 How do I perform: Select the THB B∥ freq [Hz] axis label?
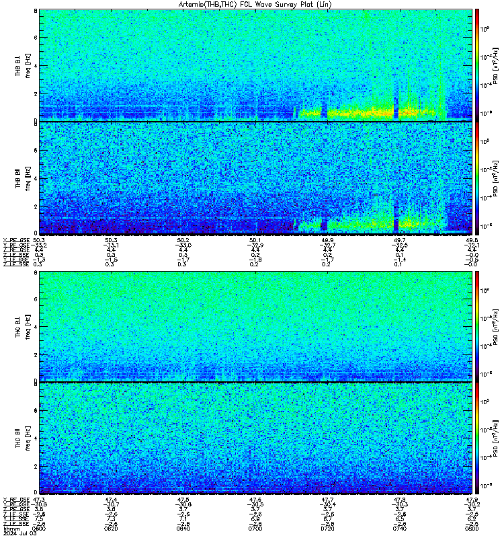click(23, 178)
